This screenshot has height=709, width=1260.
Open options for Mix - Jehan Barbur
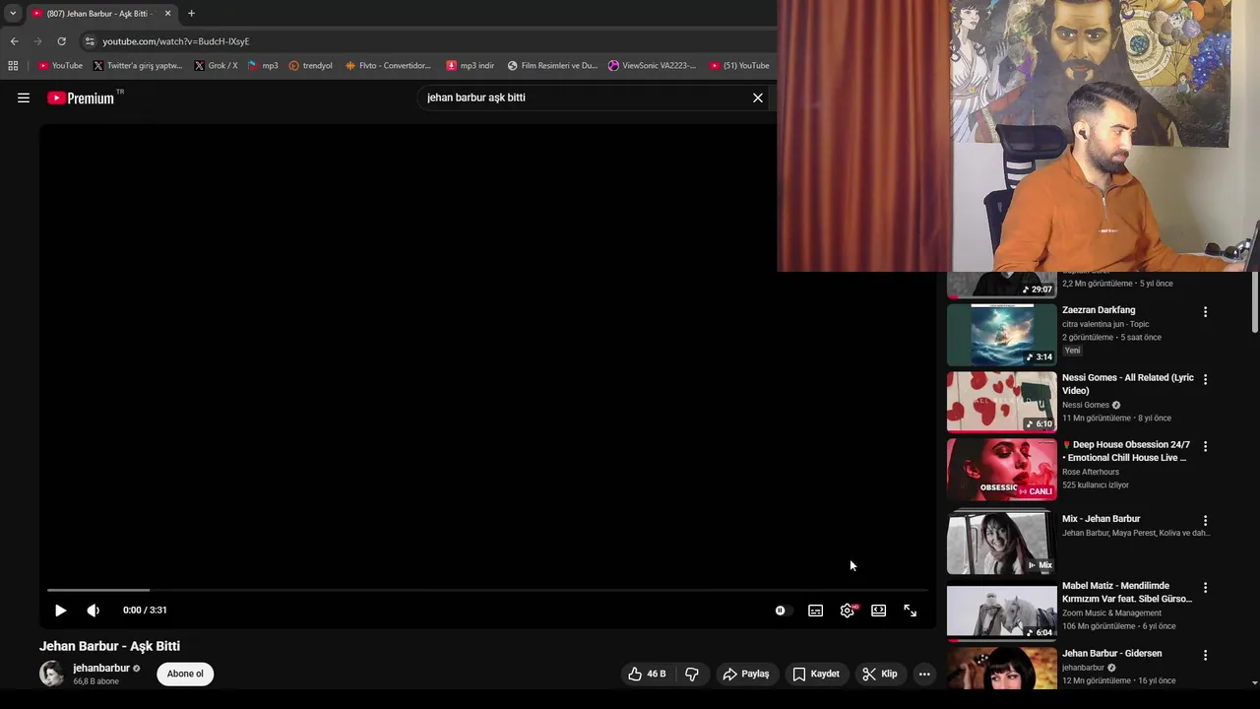(1205, 520)
